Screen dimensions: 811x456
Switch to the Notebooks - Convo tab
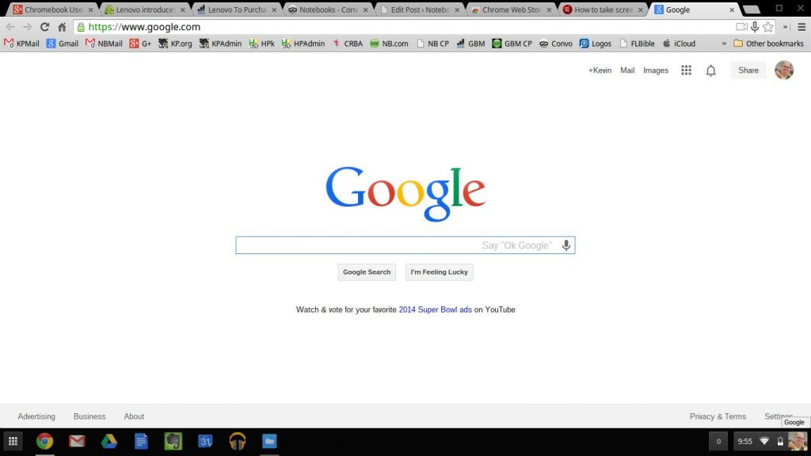coord(326,9)
